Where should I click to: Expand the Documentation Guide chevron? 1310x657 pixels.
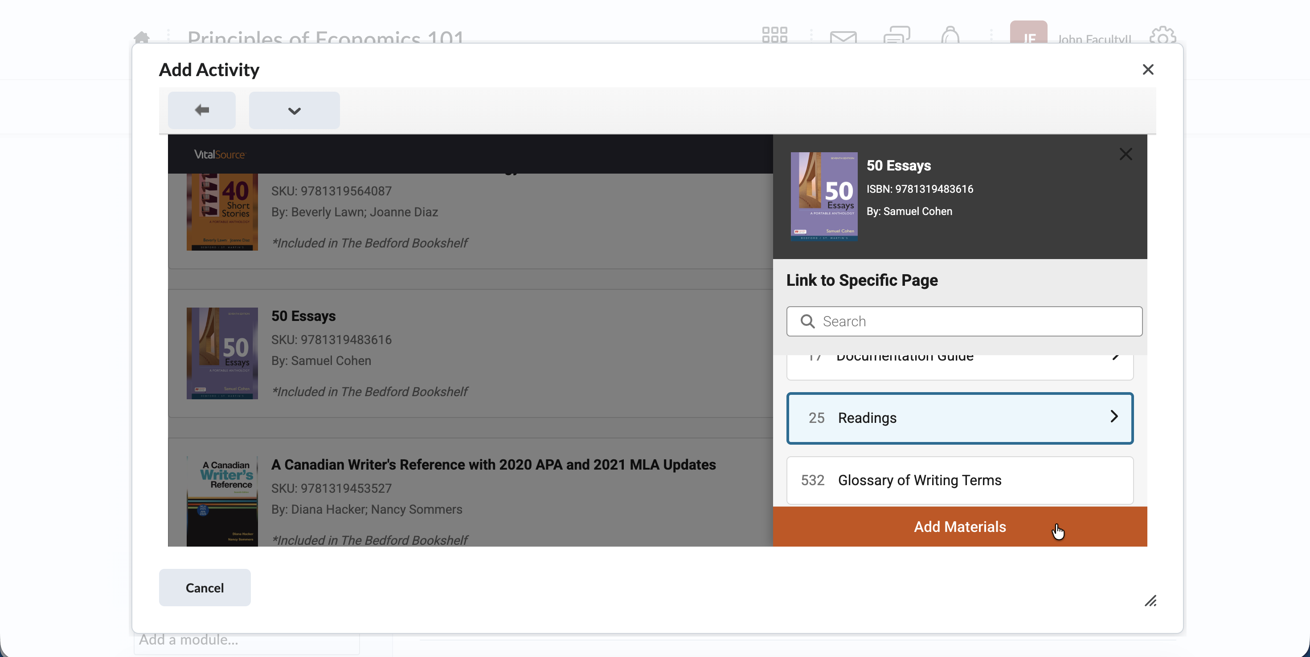point(1115,357)
